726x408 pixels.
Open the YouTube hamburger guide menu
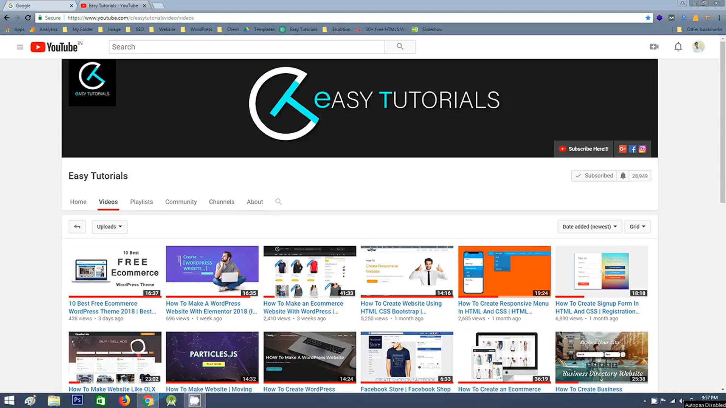point(20,47)
